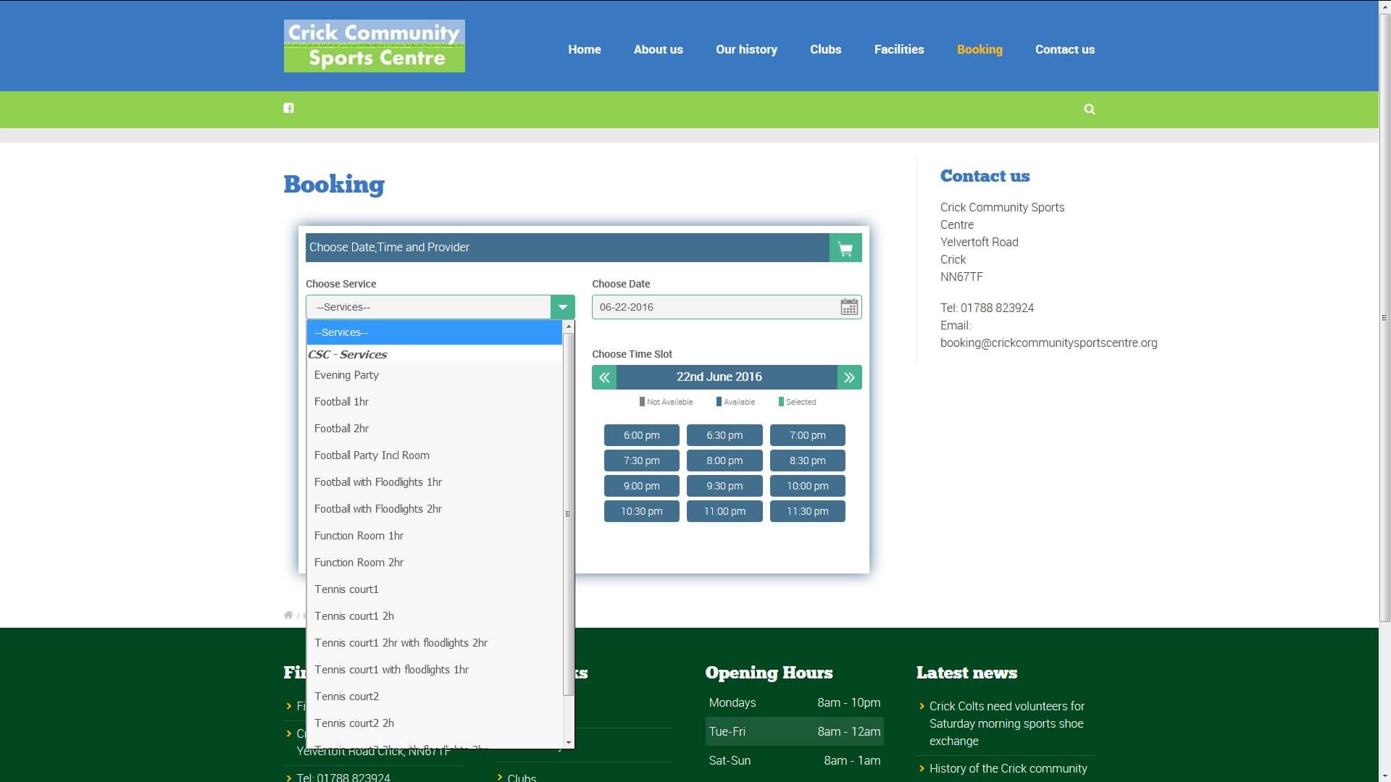Select the 9:00 pm time slot
Screen dimensions: 1391x782
[x=642, y=486]
